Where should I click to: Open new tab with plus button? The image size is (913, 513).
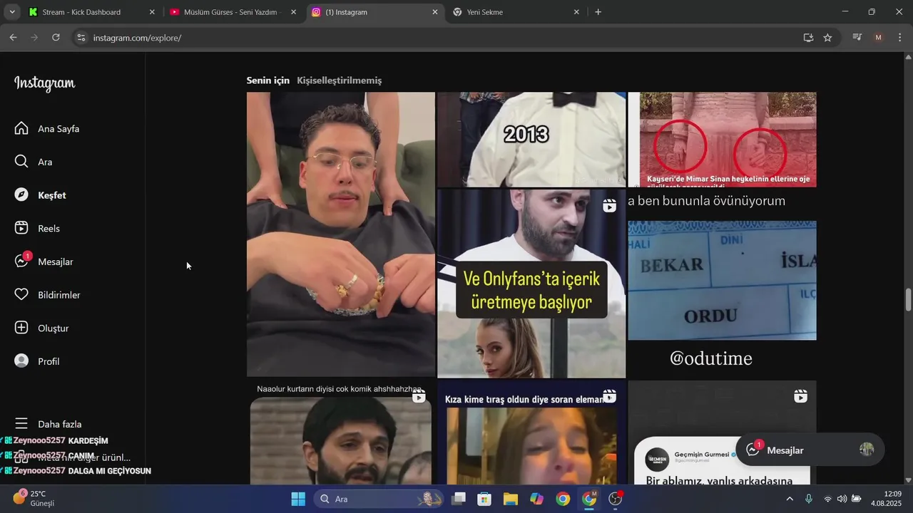(x=598, y=12)
